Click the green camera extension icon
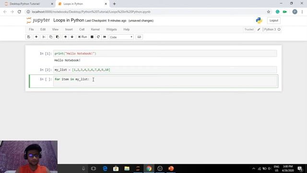307x173 pixels. 285,12
